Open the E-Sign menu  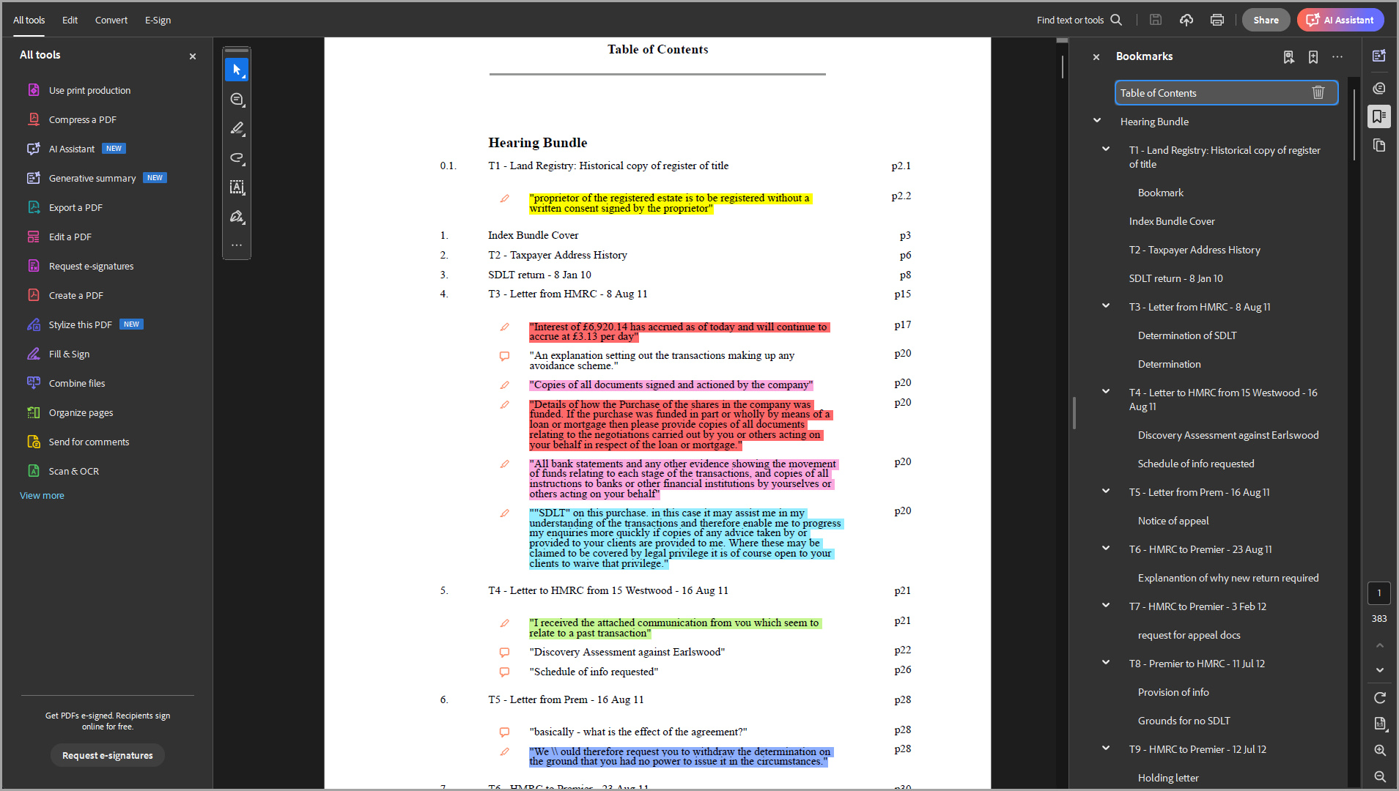coord(158,20)
